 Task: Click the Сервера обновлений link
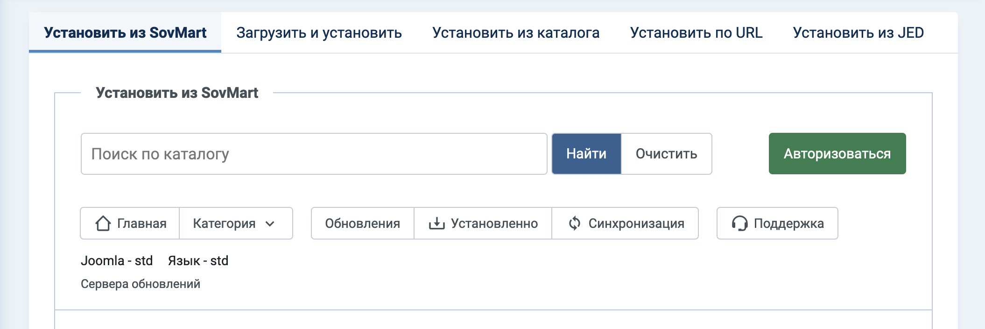(141, 283)
